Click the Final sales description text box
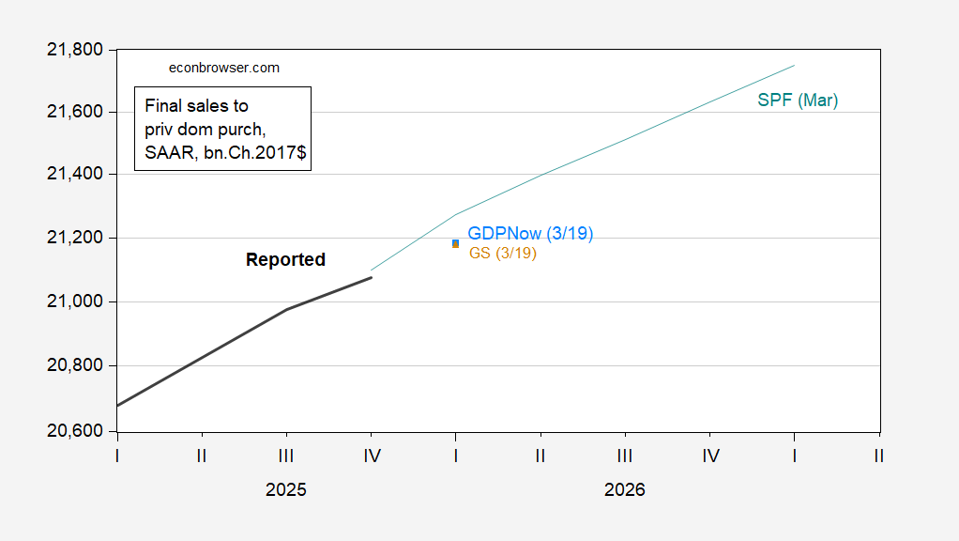This screenshot has height=541, width=959. point(221,129)
